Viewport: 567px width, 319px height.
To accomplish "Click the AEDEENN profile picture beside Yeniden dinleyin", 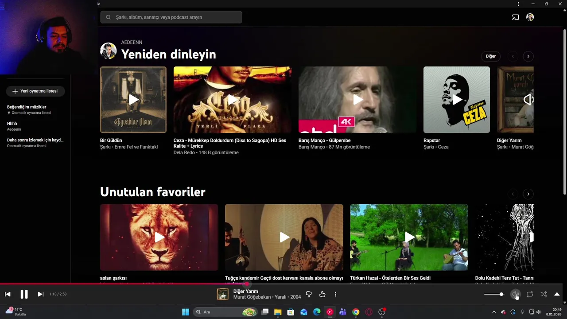I will [x=109, y=51].
